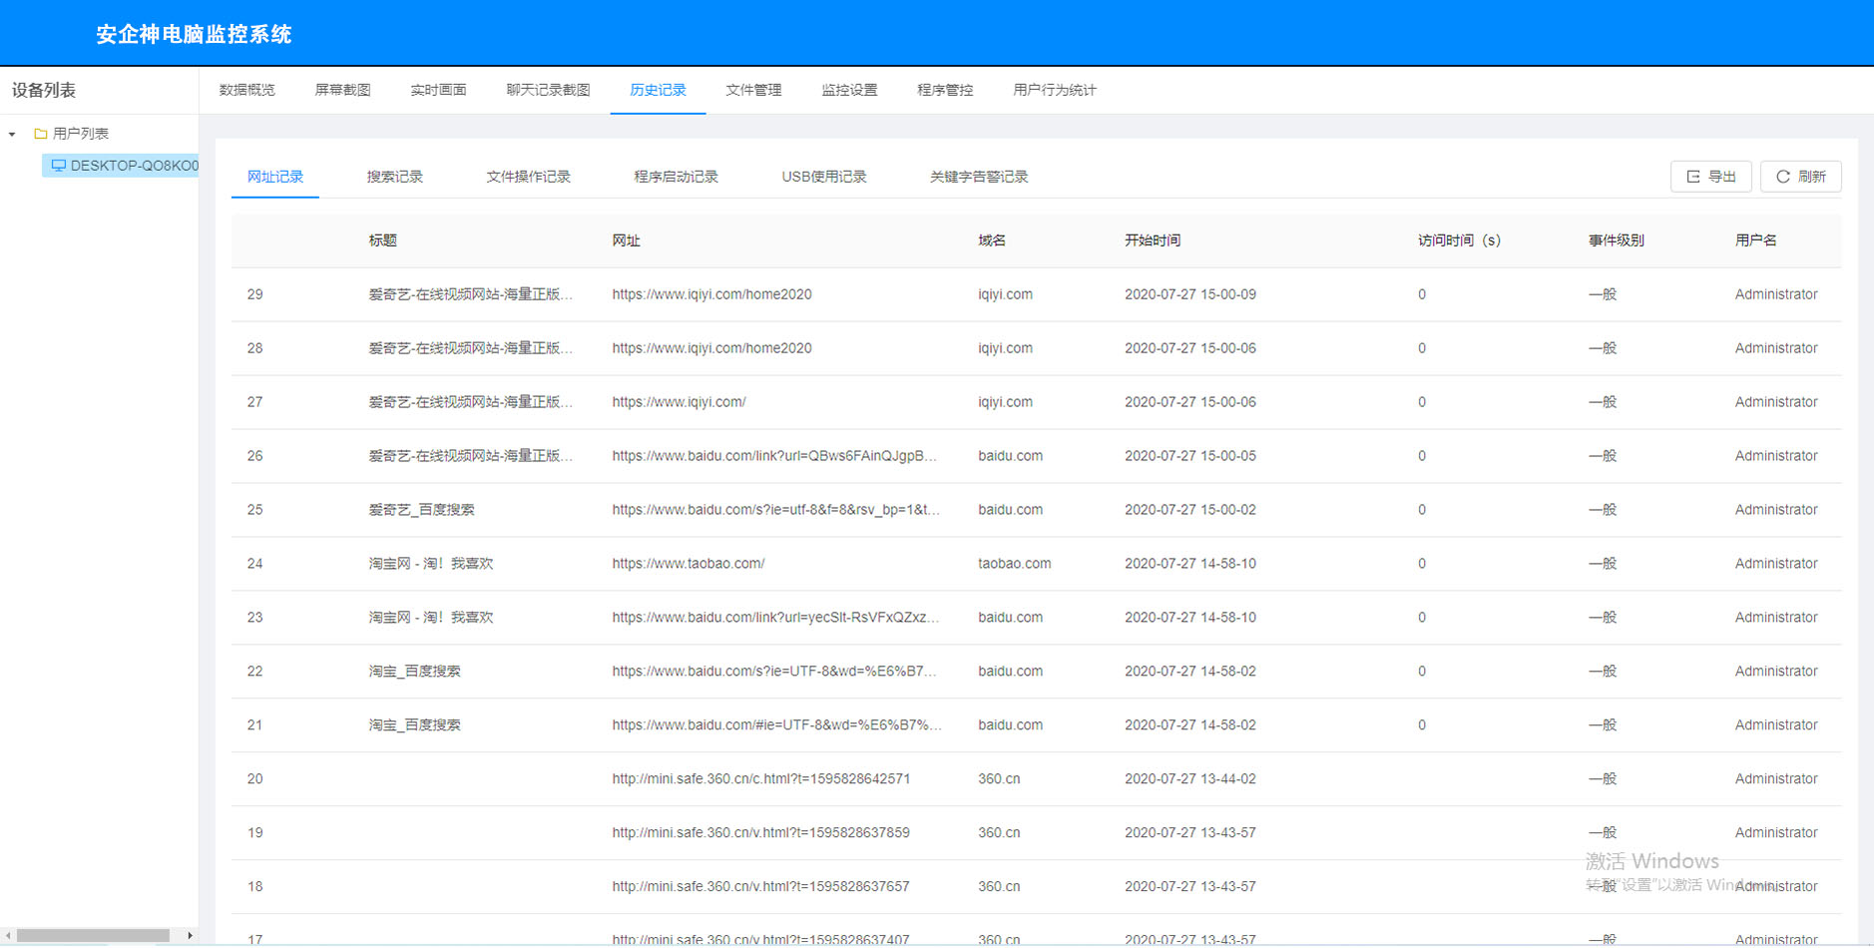Click the 用户列表 folder icon

41,134
